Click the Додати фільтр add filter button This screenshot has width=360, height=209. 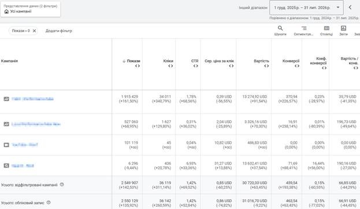point(59,31)
